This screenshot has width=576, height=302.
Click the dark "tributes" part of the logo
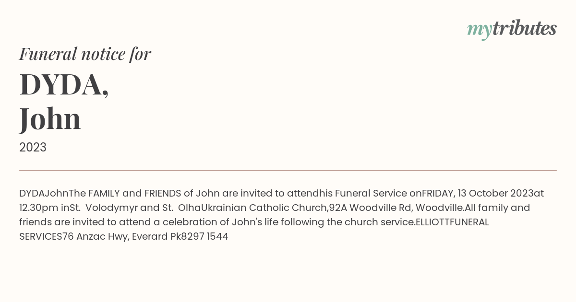525,29
